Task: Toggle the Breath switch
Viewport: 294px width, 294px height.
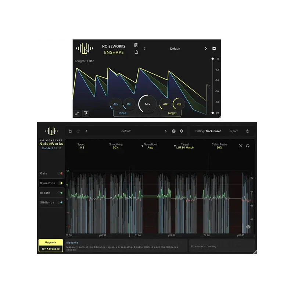Action: (x=60, y=193)
